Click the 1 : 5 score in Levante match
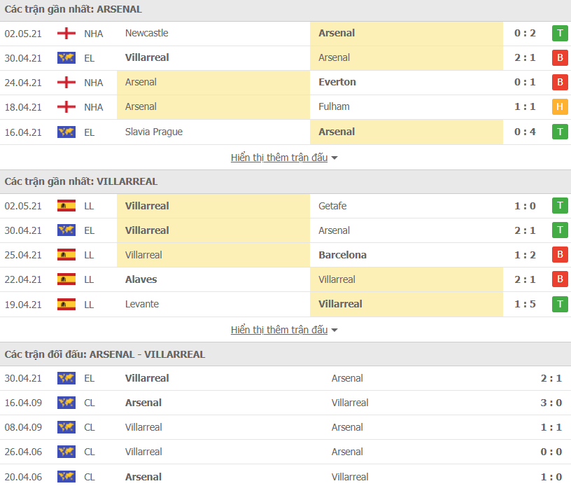 point(525,304)
